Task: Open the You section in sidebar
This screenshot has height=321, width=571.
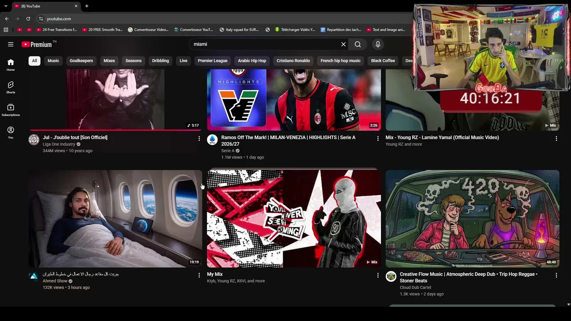Action: click(x=11, y=132)
